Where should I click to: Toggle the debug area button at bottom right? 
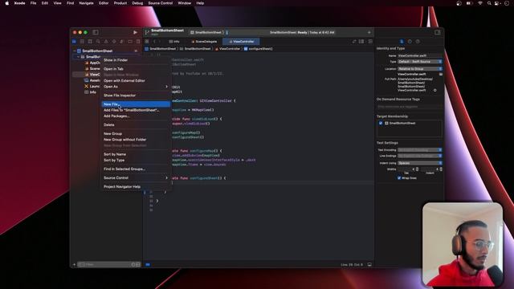pyautogui.click(x=369, y=264)
